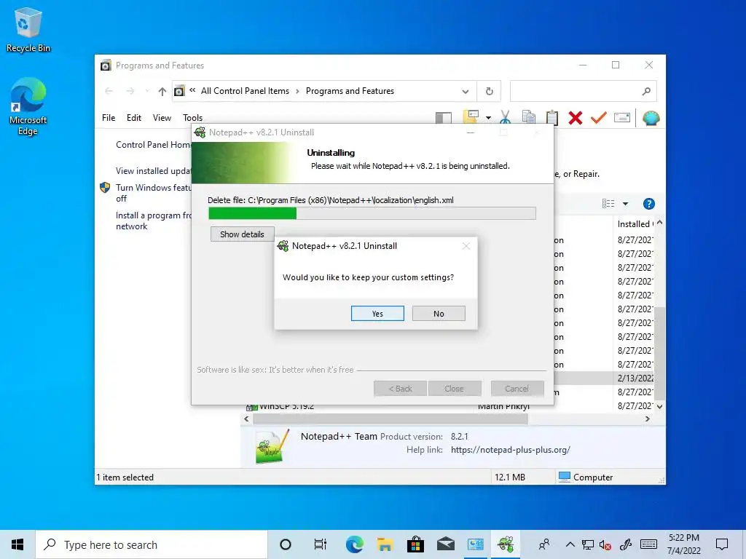Click the Cut scissors toolbar icon

pyautogui.click(x=506, y=117)
